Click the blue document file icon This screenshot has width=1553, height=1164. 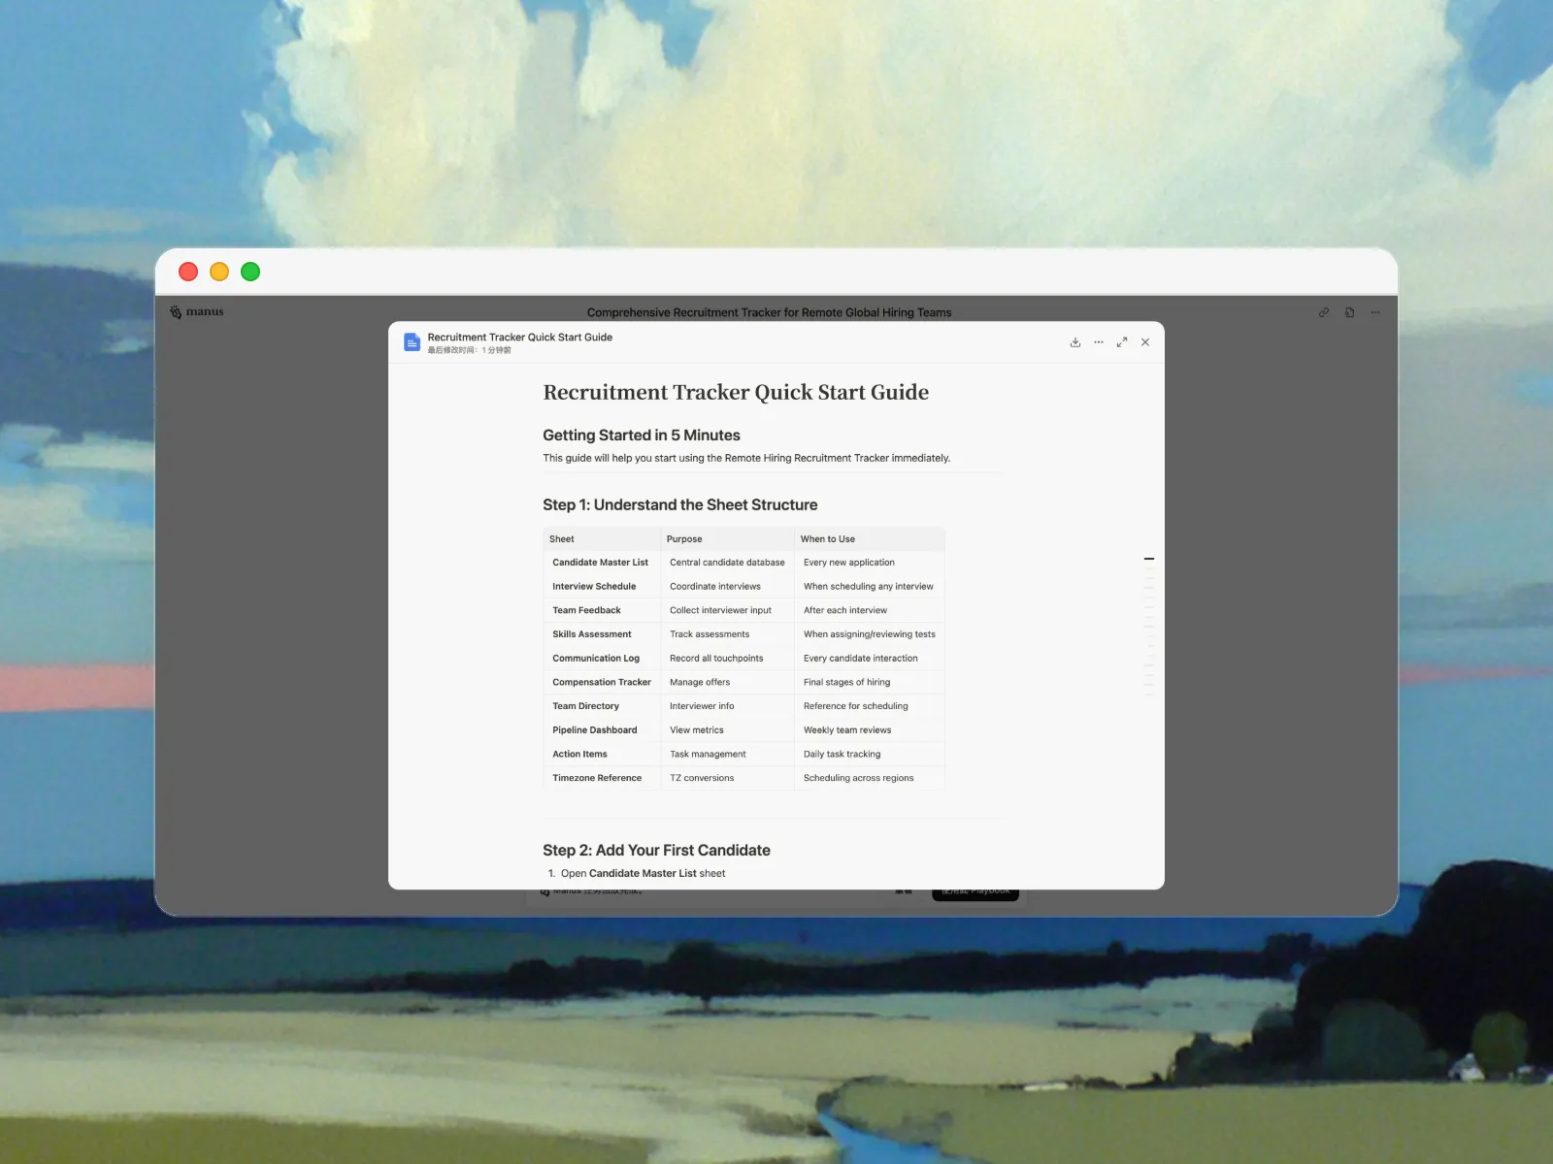click(x=412, y=342)
